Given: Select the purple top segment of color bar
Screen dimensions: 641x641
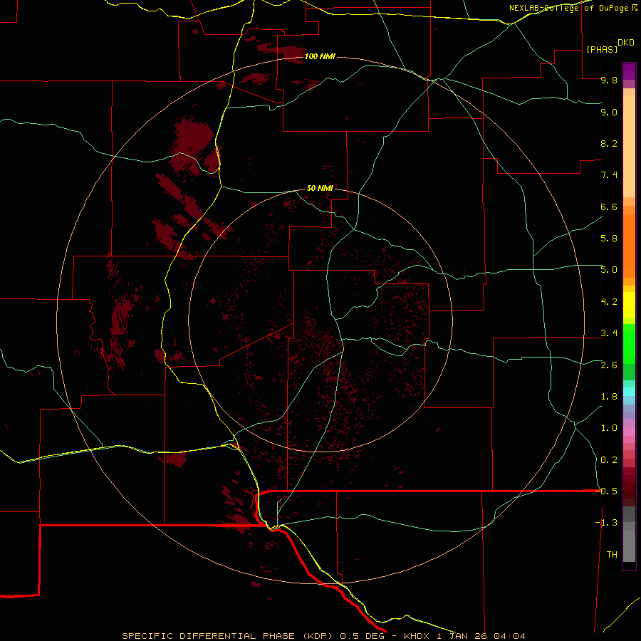Looking at the screenshot, I should [x=629, y=71].
